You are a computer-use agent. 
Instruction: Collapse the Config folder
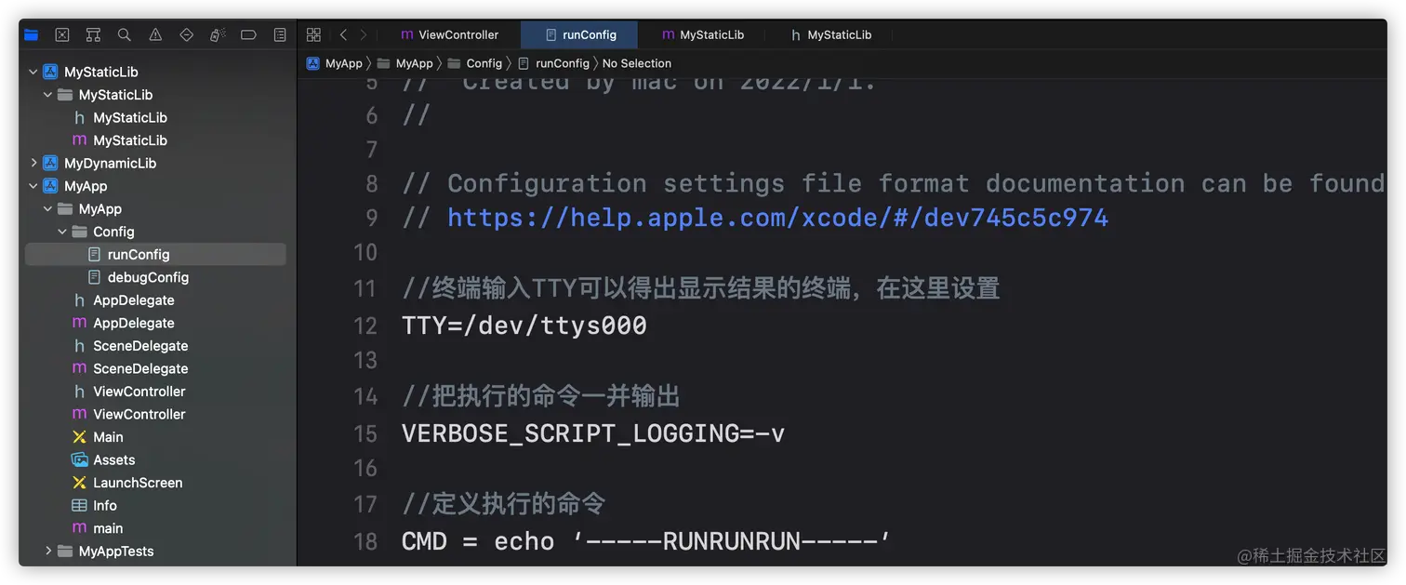pyautogui.click(x=62, y=232)
